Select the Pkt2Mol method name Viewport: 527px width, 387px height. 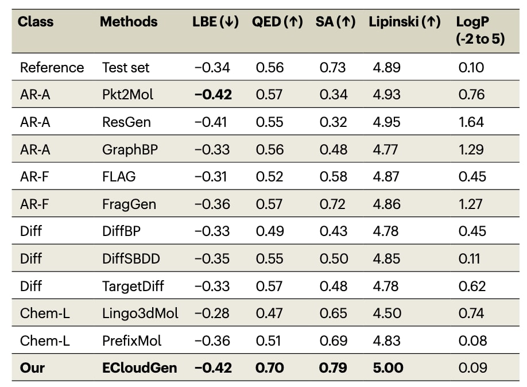127,94
